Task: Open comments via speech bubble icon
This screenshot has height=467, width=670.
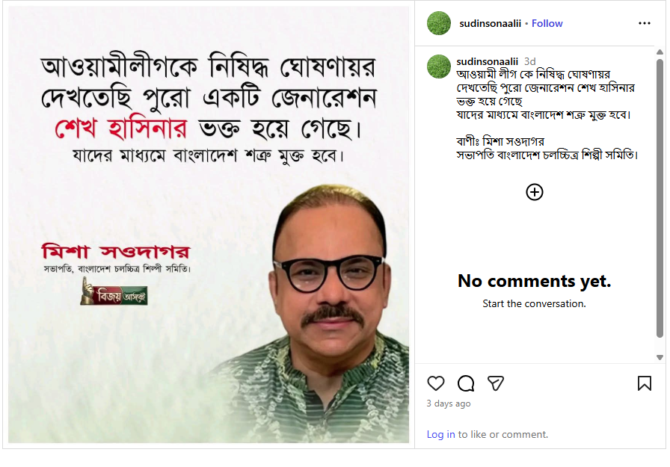Action: (x=465, y=383)
